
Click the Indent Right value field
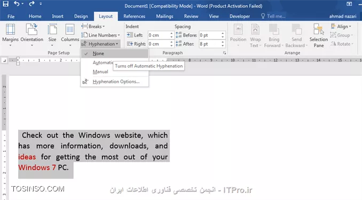tap(159, 44)
